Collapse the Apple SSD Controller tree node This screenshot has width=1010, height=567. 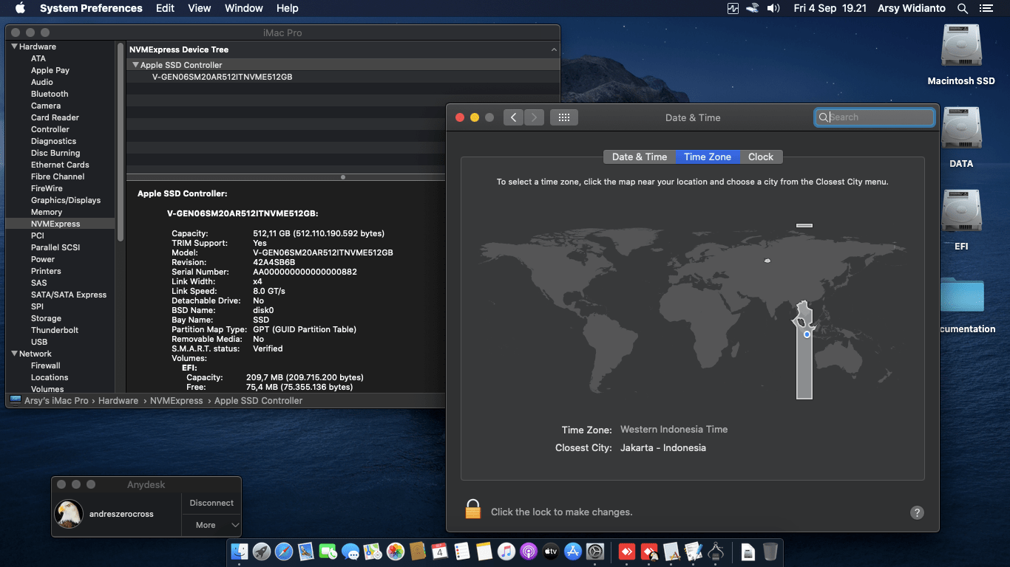pos(135,65)
